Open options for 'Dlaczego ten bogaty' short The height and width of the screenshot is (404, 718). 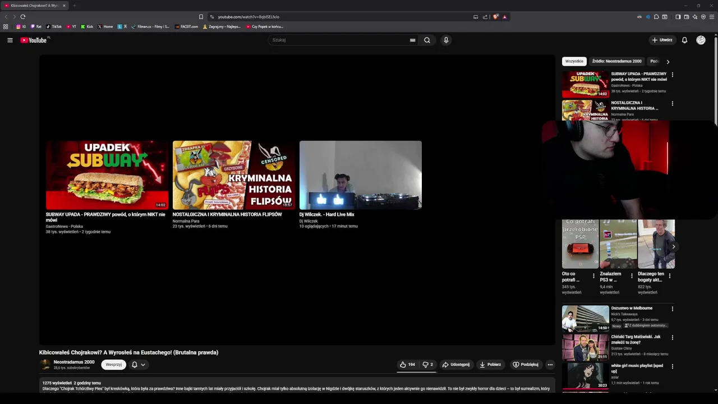point(669,276)
